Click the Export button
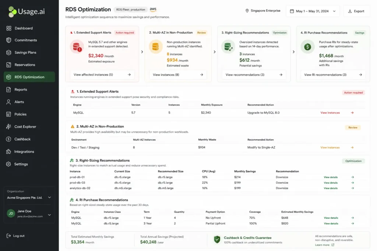Screen dimensions: 377x251 pos(356,11)
